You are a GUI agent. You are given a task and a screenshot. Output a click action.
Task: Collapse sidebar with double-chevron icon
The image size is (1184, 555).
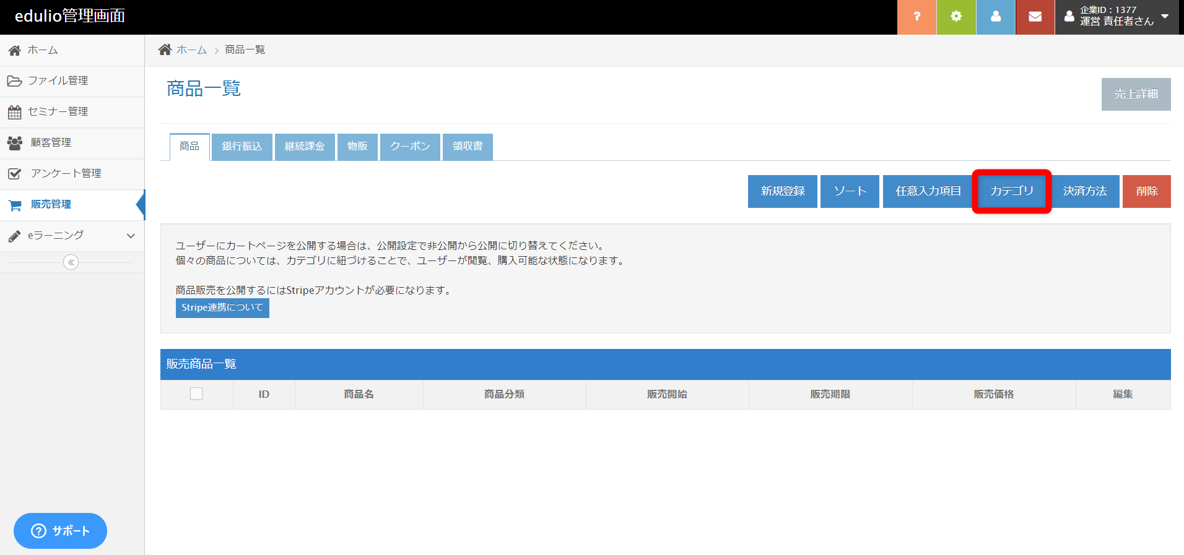[x=71, y=262]
